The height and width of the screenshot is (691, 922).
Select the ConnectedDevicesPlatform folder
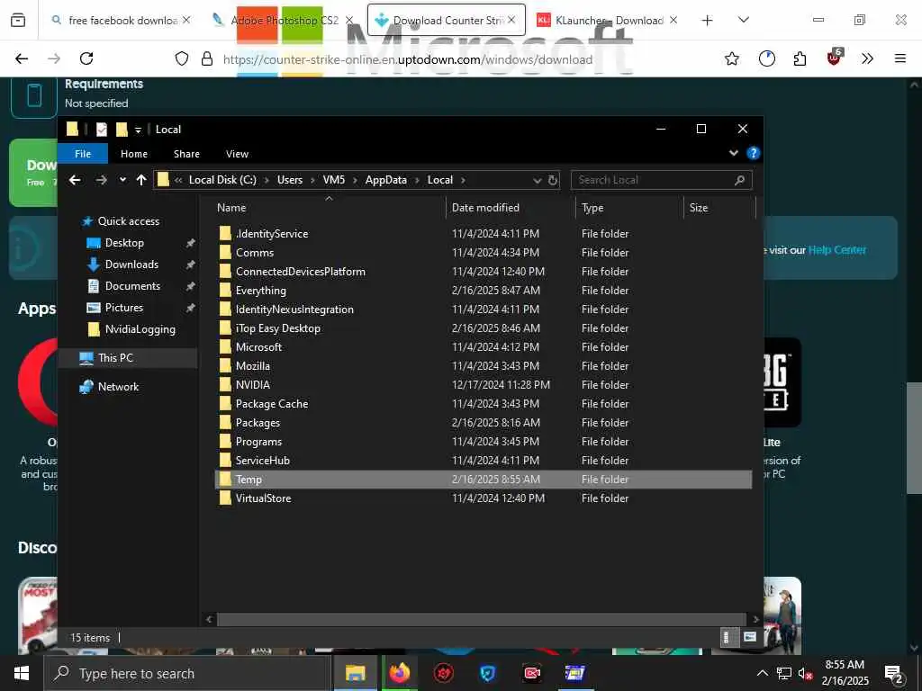(x=301, y=272)
